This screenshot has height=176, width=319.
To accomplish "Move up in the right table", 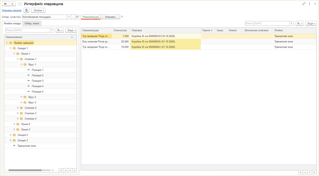I will 305,172.
